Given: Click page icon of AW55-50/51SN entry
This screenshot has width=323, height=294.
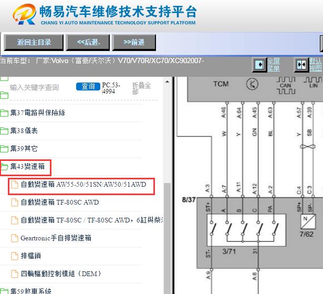Looking at the screenshot, I should [x=14, y=184].
